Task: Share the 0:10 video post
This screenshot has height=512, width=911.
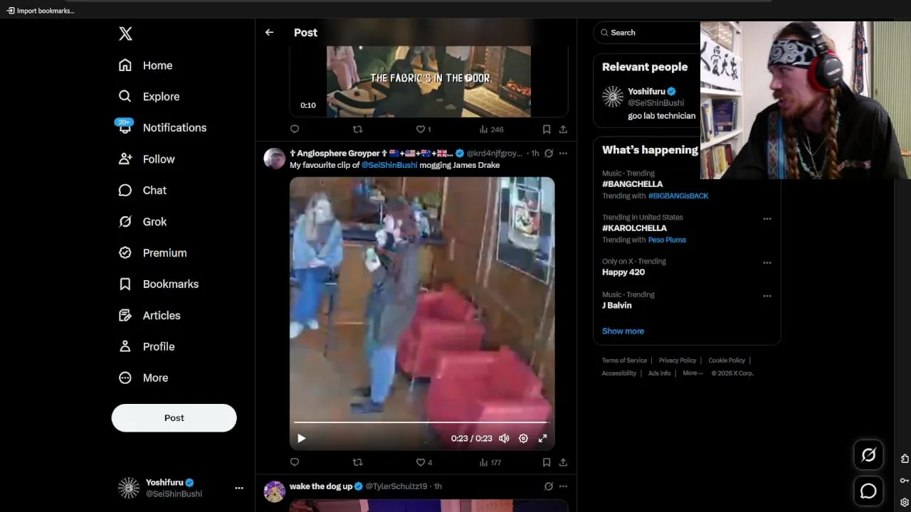Action: tap(563, 129)
